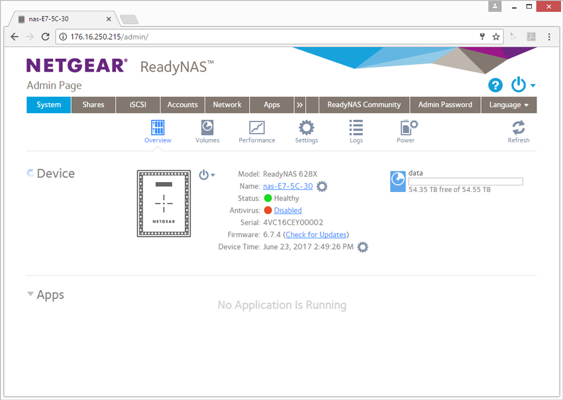Viewport: 563px width, 400px height.
Task: Click the model text ReadyNAS 628X
Action: pyautogui.click(x=290, y=174)
